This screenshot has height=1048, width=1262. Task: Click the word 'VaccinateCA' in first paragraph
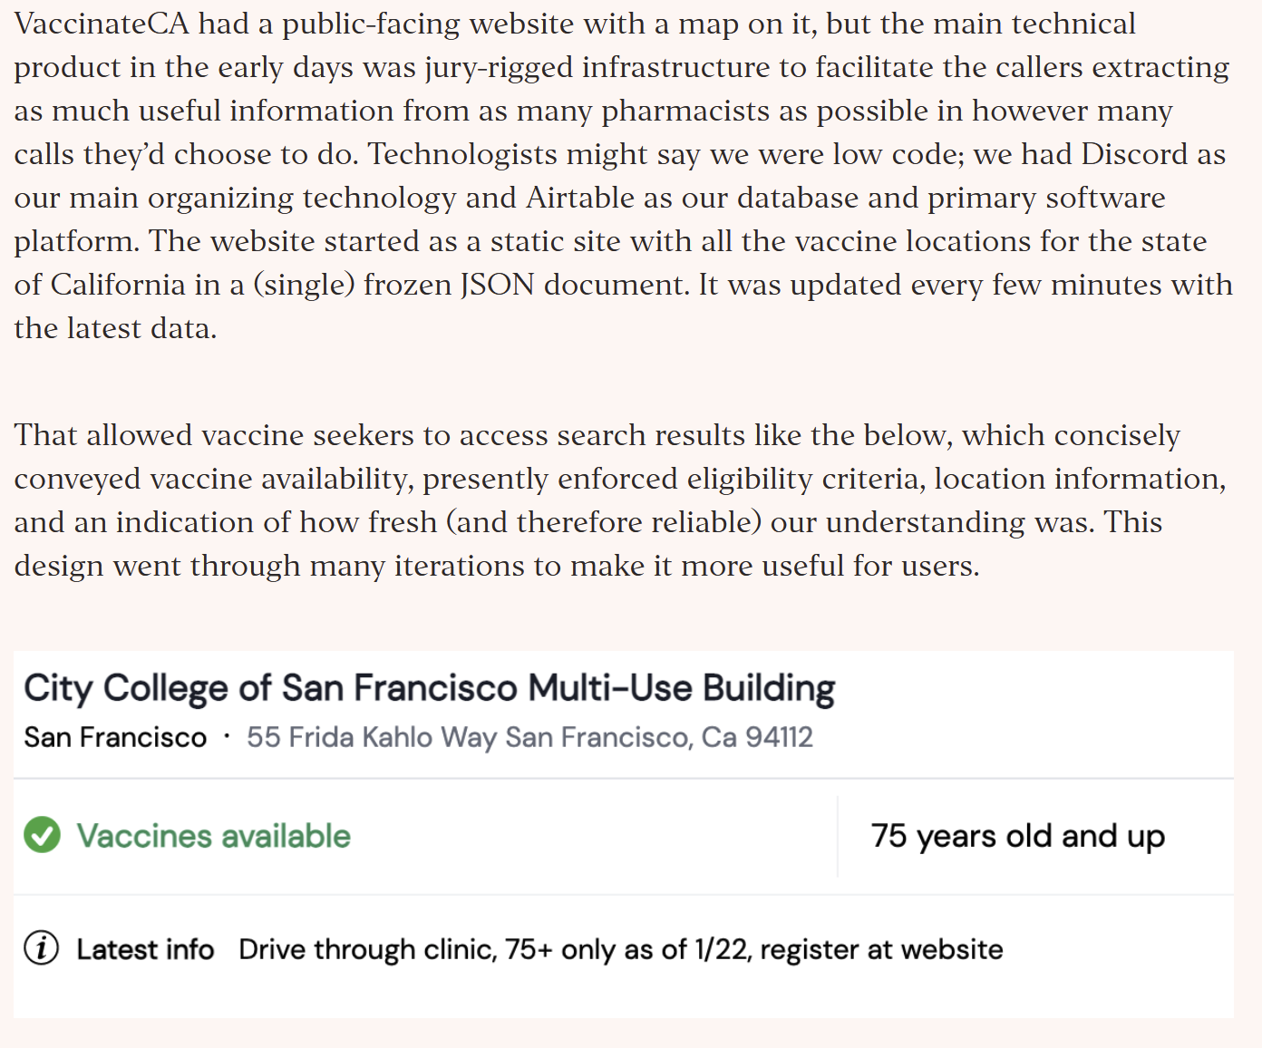coord(102,24)
